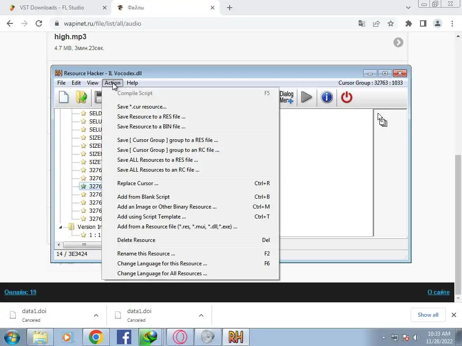Click the Show all downloads button
Viewport: 462px width, 346px height.
click(x=428, y=315)
